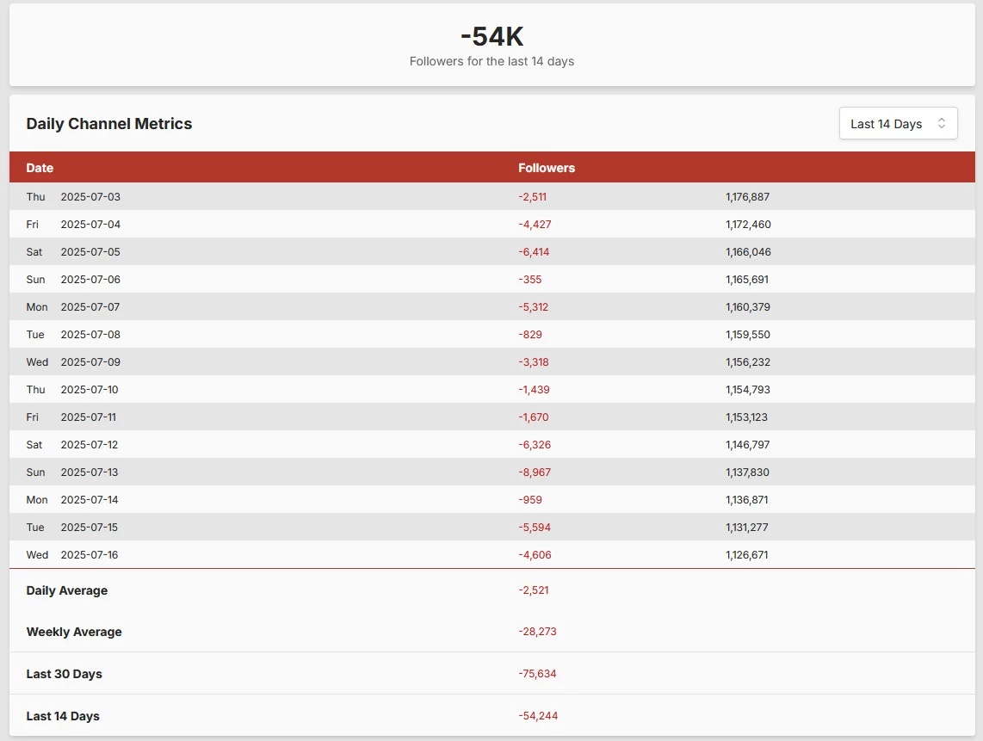Click total followers 1,160,379

click(748, 307)
